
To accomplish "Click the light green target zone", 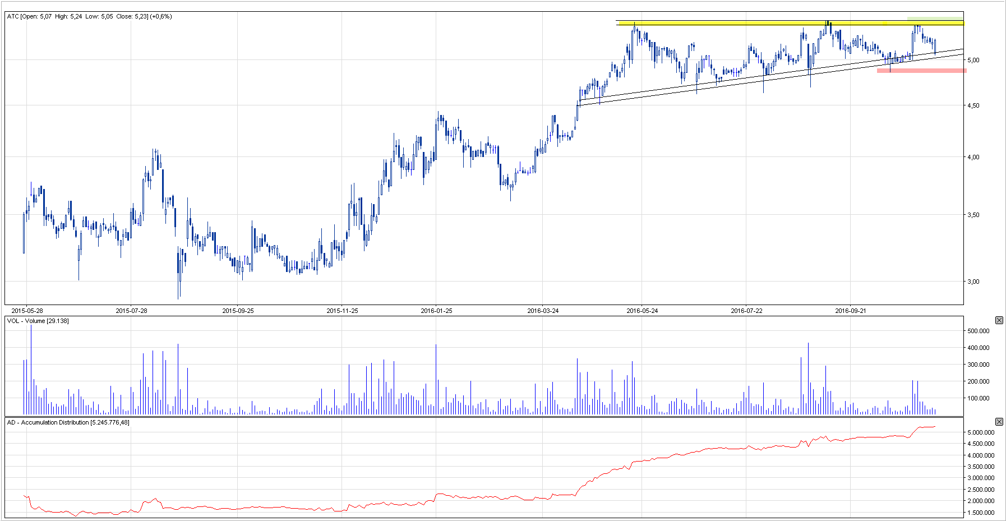I will click(x=935, y=19).
